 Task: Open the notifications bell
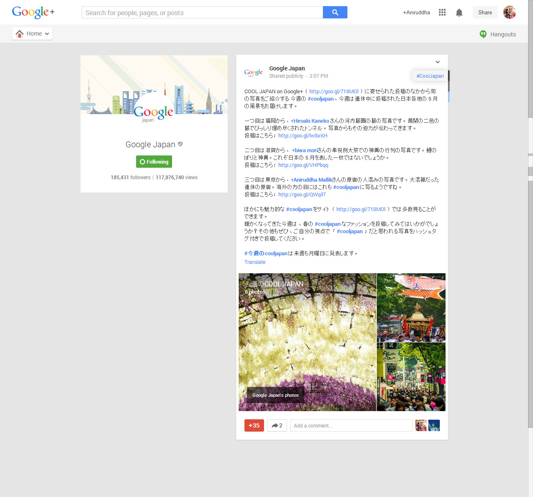(459, 13)
